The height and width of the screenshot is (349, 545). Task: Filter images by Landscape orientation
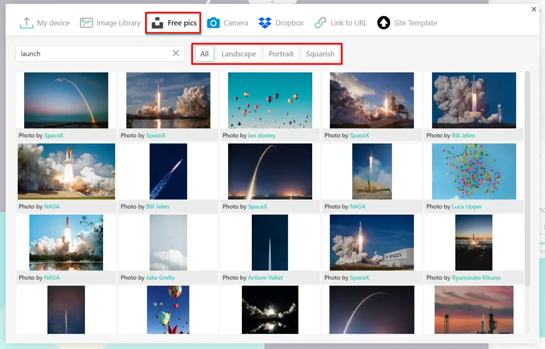point(238,54)
